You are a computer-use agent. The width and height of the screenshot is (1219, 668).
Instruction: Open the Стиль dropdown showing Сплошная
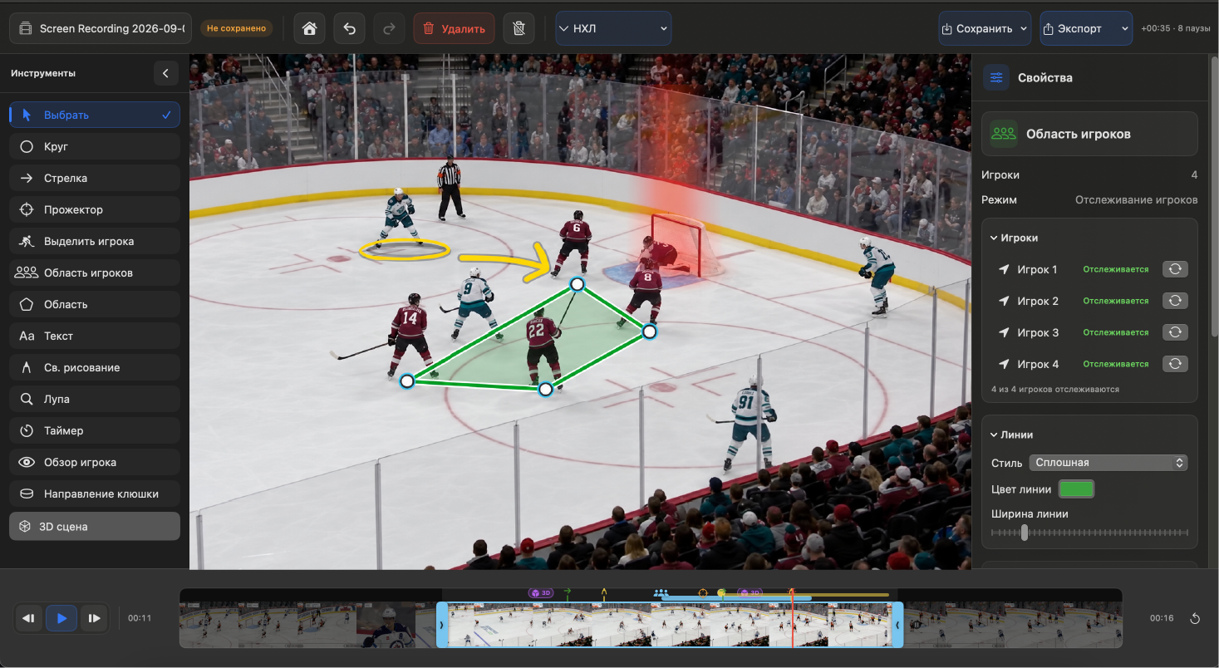pos(1108,463)
